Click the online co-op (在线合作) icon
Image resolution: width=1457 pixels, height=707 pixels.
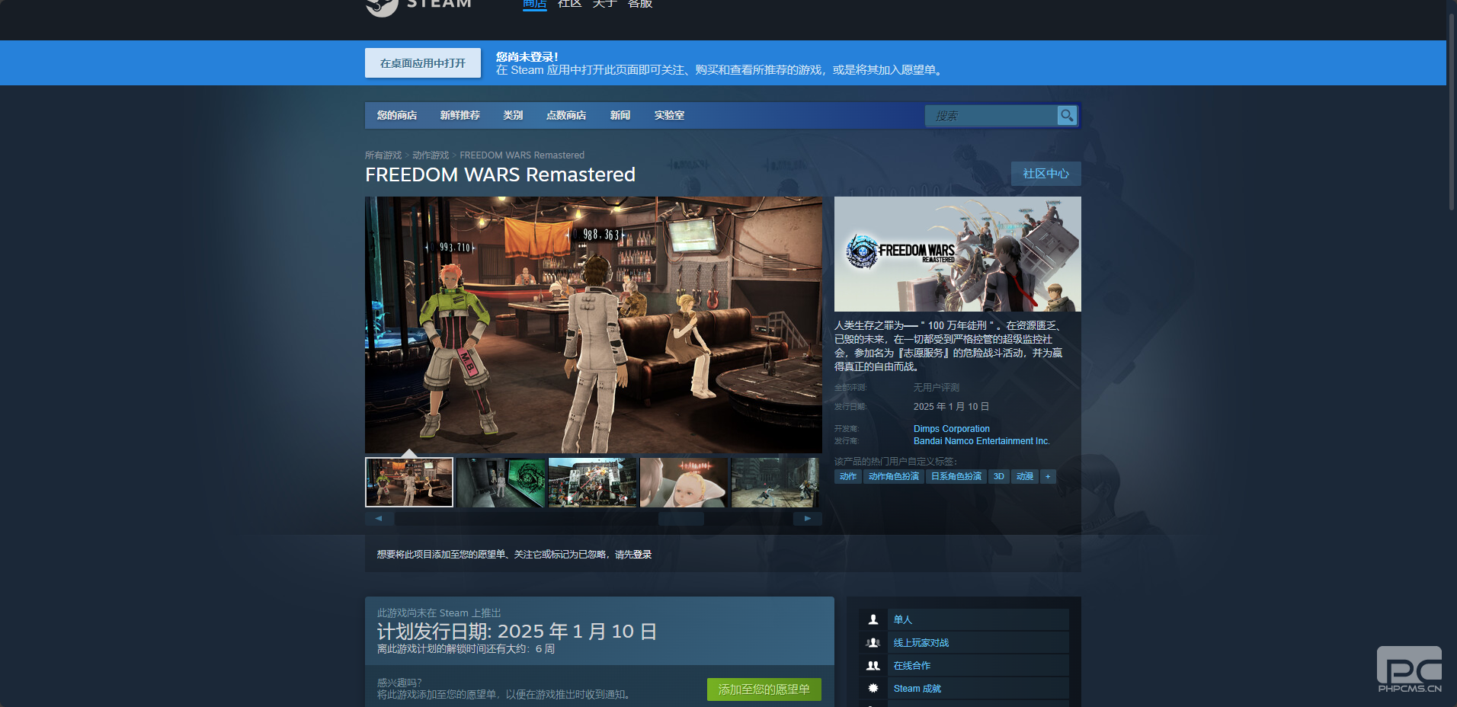click(873, 665)
